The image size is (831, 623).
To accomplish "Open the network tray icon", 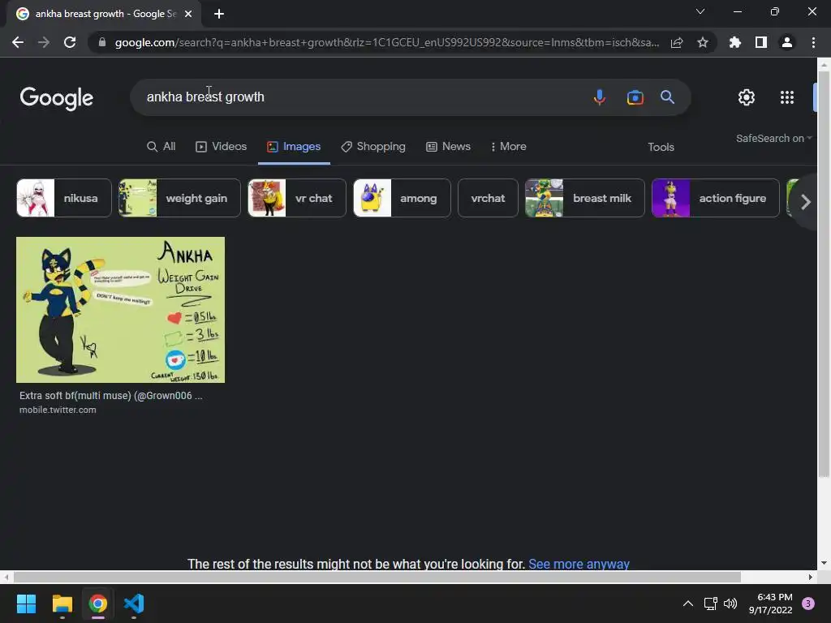I will tap(710, 604).
